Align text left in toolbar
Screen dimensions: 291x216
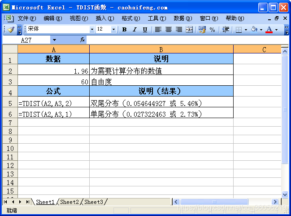click(x=158, y=30)
